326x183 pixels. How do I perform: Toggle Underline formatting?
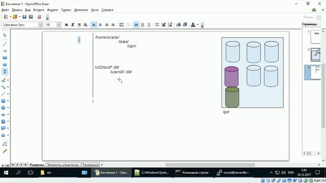click(79, 25)
